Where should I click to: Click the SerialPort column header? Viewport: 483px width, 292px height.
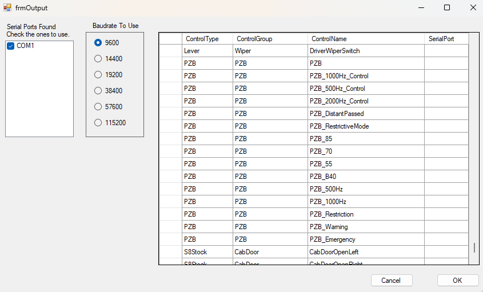pyautogui.click(x=446, y=39)
